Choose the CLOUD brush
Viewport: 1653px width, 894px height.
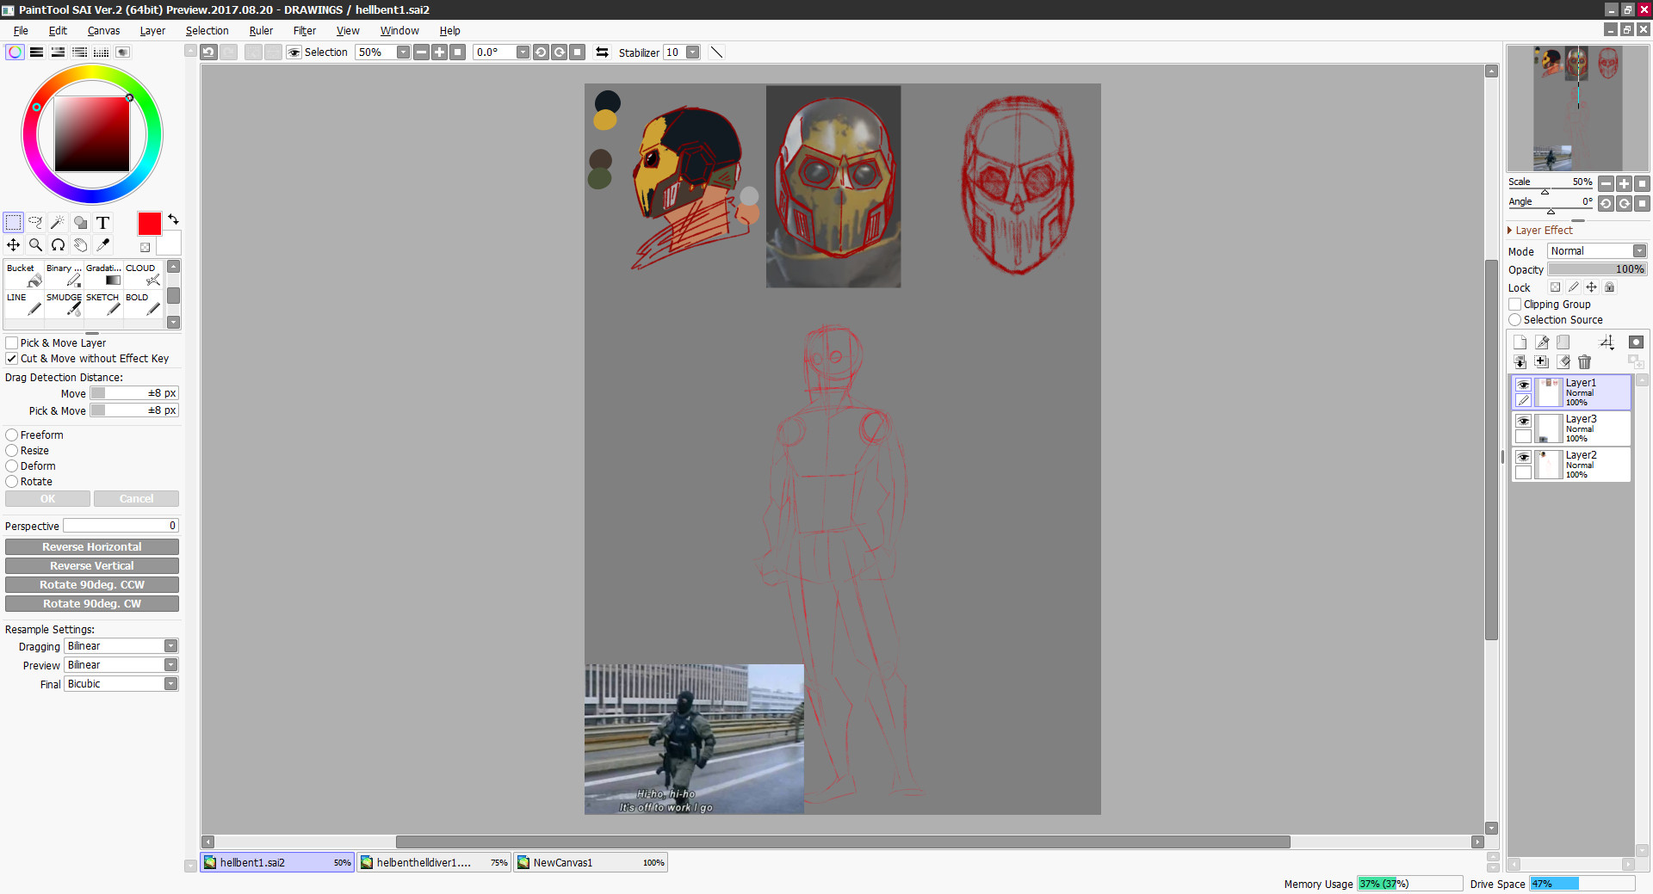tap(143, 274)
